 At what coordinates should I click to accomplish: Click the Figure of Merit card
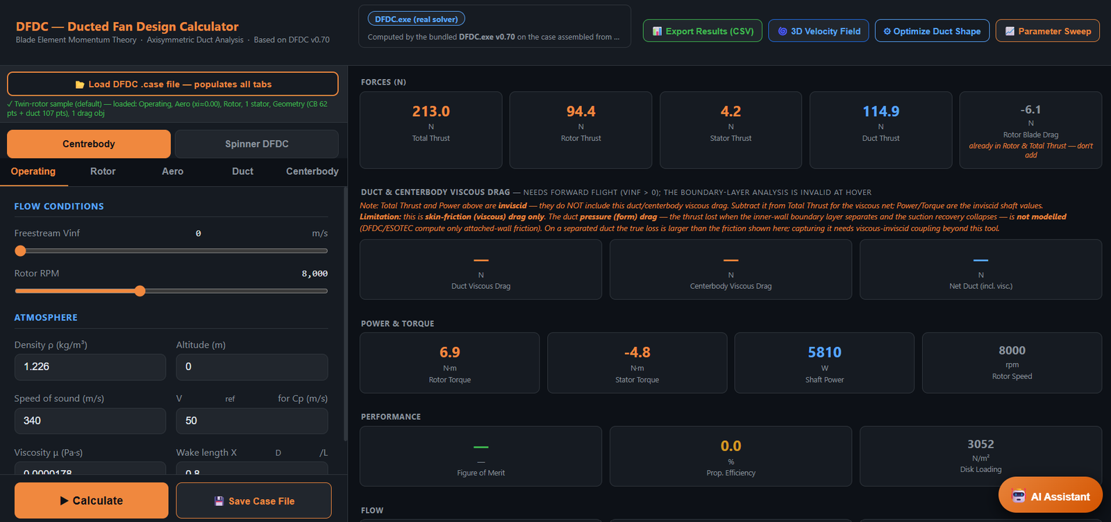tap(481, 456)
